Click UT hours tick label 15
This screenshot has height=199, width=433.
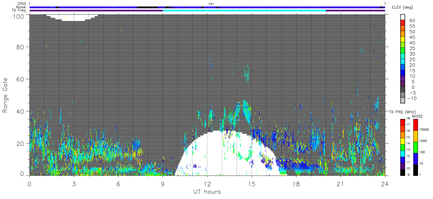(x=252, y=184)
